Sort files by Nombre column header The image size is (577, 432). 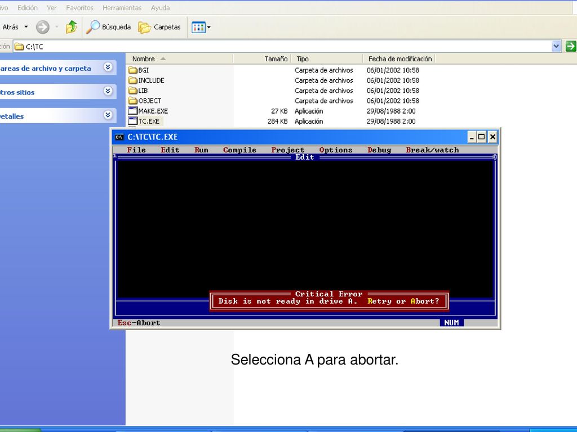(x=180, y=58)
